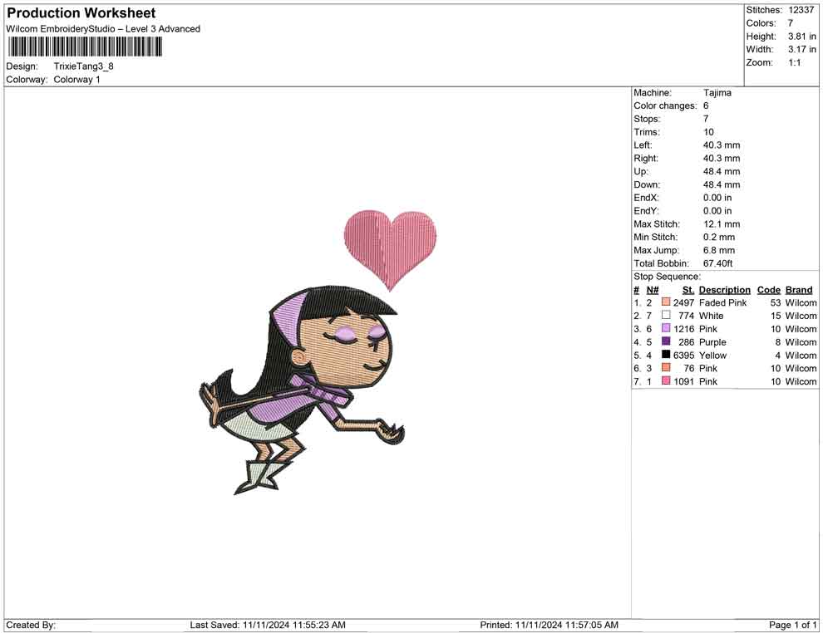Click stitch count '6395' in stop sequence

coord(683,355)
